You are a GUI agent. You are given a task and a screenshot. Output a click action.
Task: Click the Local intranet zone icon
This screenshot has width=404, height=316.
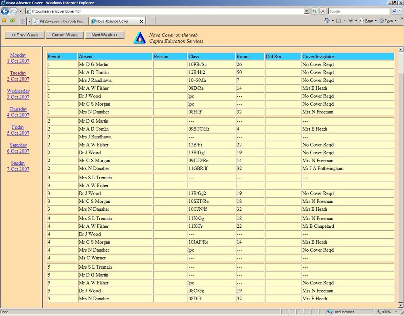pyautogui.click(x=330, y=312)
